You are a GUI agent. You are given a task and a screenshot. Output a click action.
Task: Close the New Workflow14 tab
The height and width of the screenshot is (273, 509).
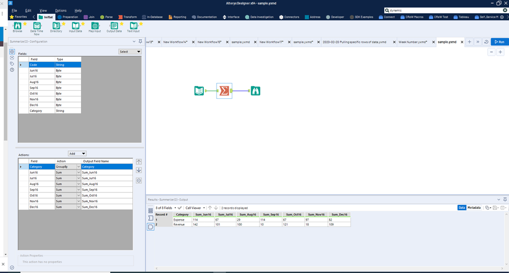[193, 42]
